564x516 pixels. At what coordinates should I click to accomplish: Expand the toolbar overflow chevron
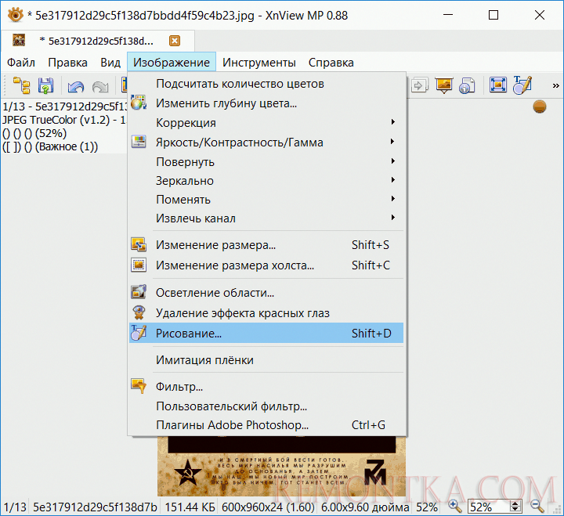pos(555,85)
